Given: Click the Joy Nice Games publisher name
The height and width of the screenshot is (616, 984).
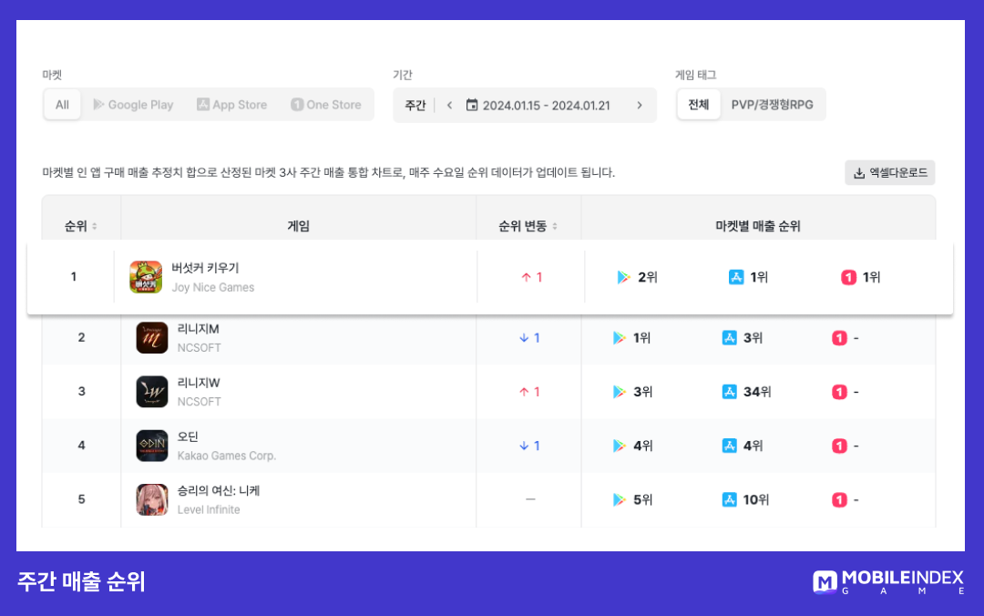Looking at the screenshot, I should (212, 288).
